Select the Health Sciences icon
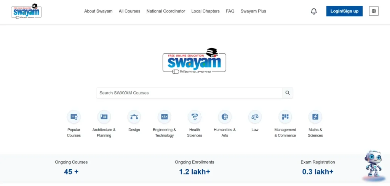390x186 pixels. (195, 117)
